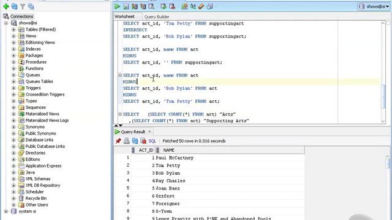Select Queues Tables tree item
392x220 pixels.
pyautogui.click(x=39, y=81)
